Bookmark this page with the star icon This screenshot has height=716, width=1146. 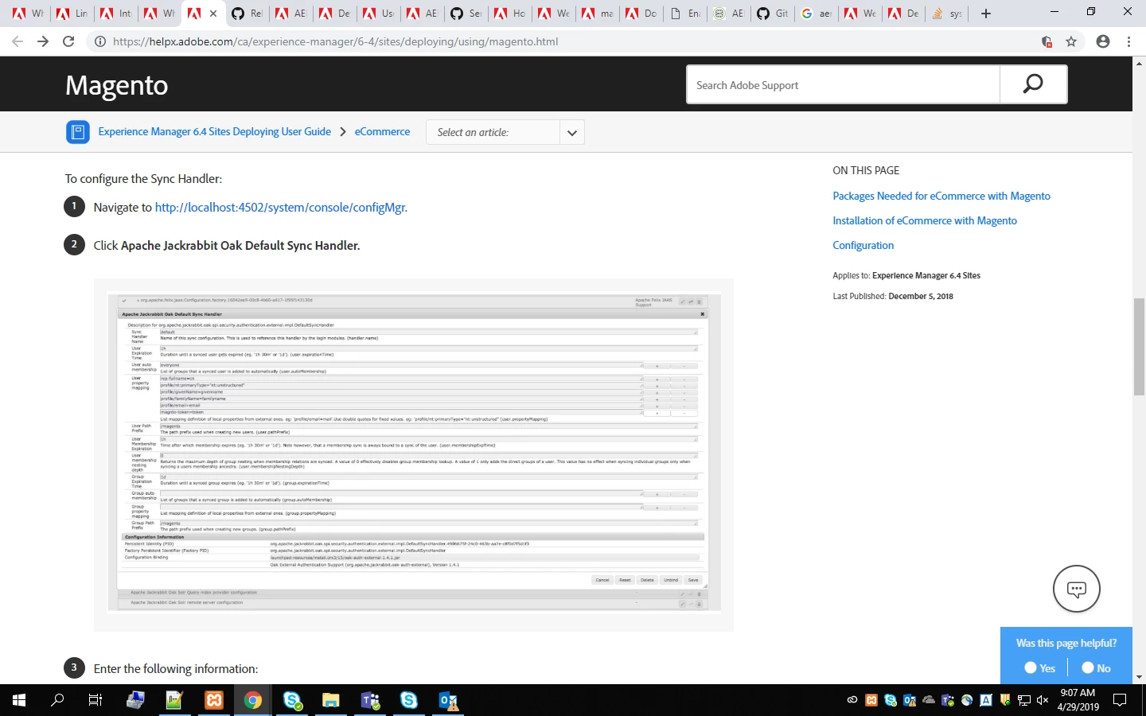tap(1071, 41)
